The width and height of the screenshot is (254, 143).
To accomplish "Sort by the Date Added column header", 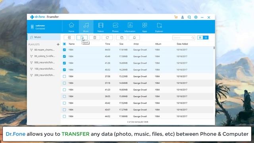I will coord(182,44).
